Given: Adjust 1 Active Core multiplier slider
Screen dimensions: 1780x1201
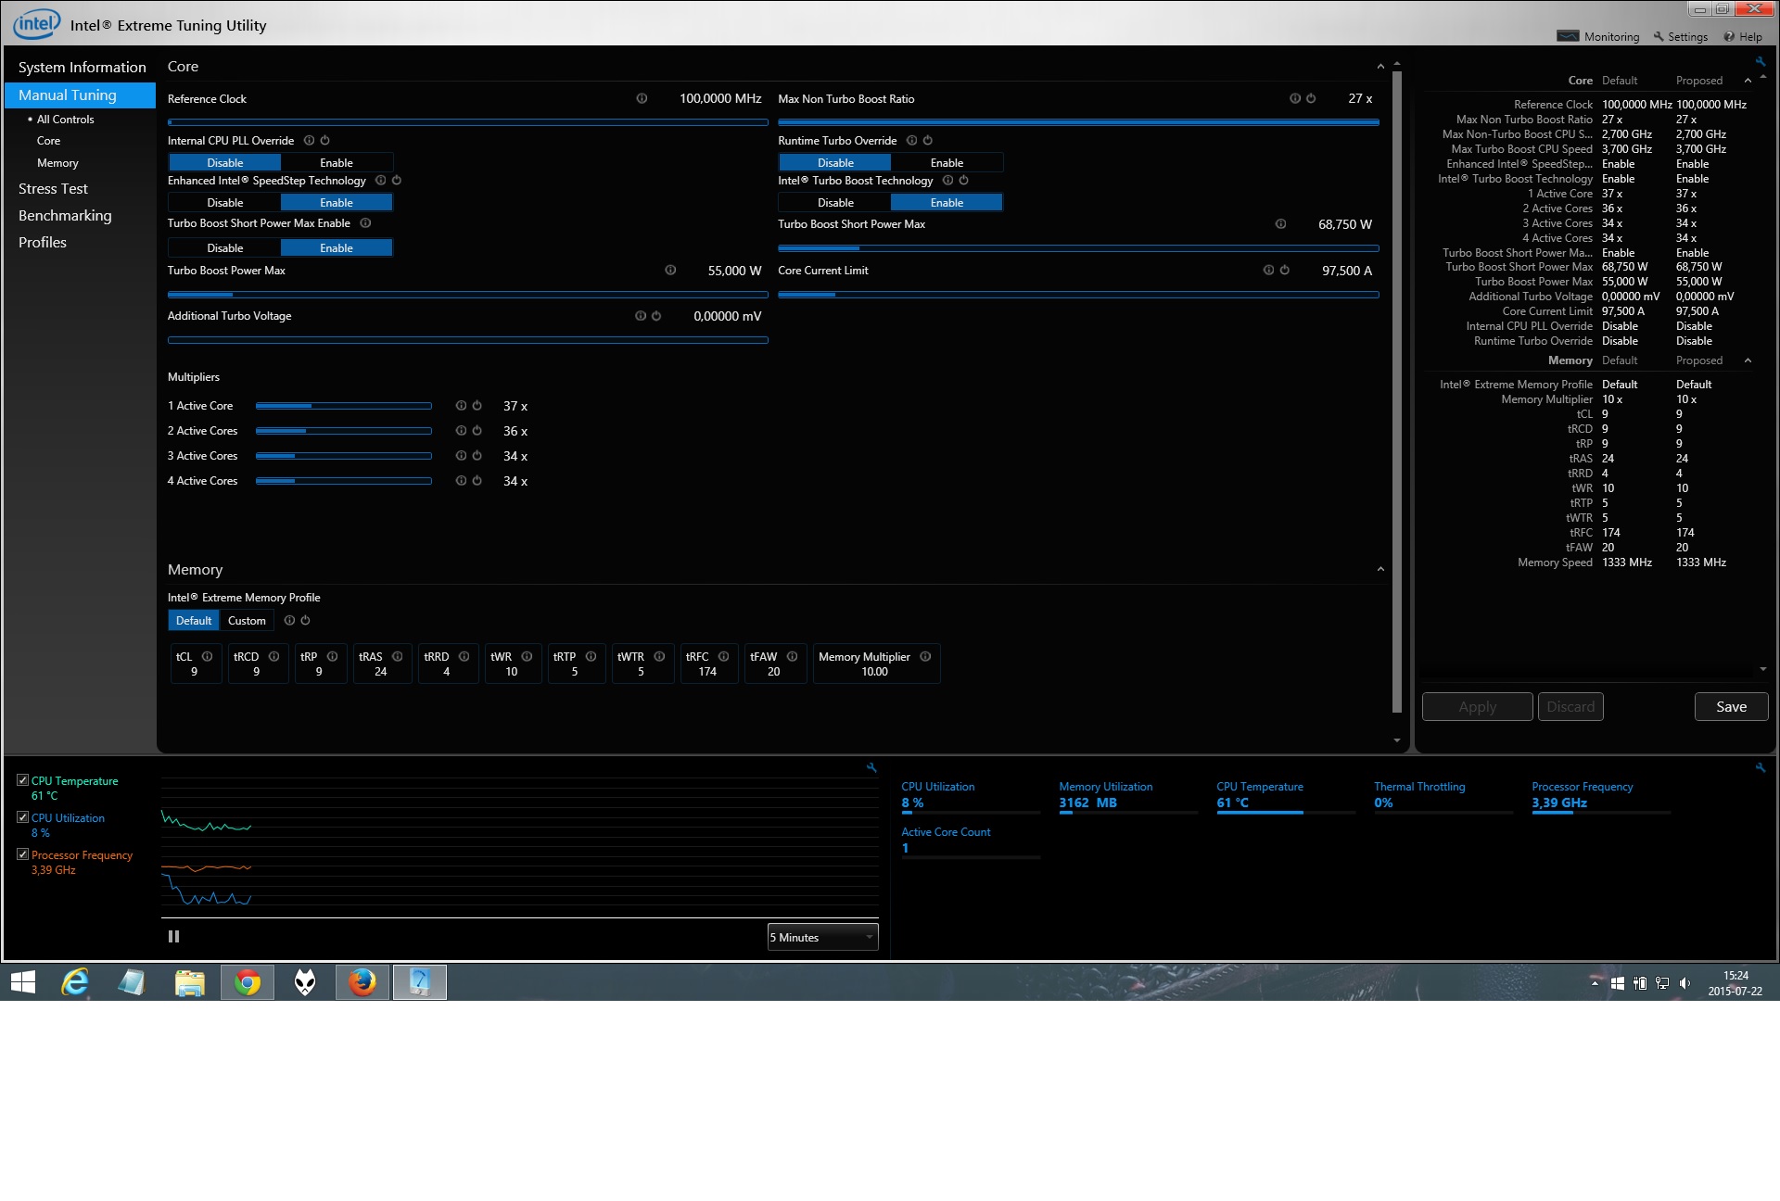Looking at the screenshot, I should (343, 406).
